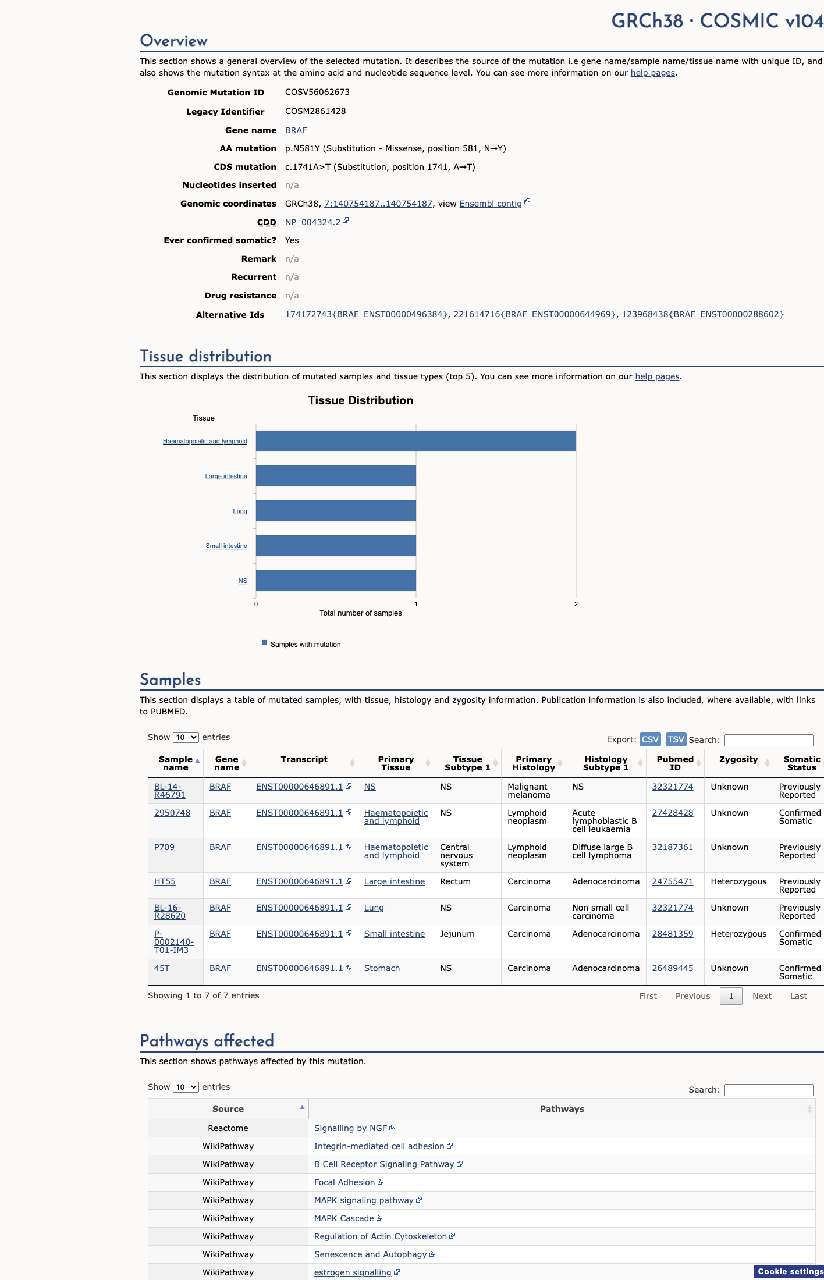Viewport: 824px width, 1280px height.
Task: Open sample HT55
Action: (x=165, y=881)
